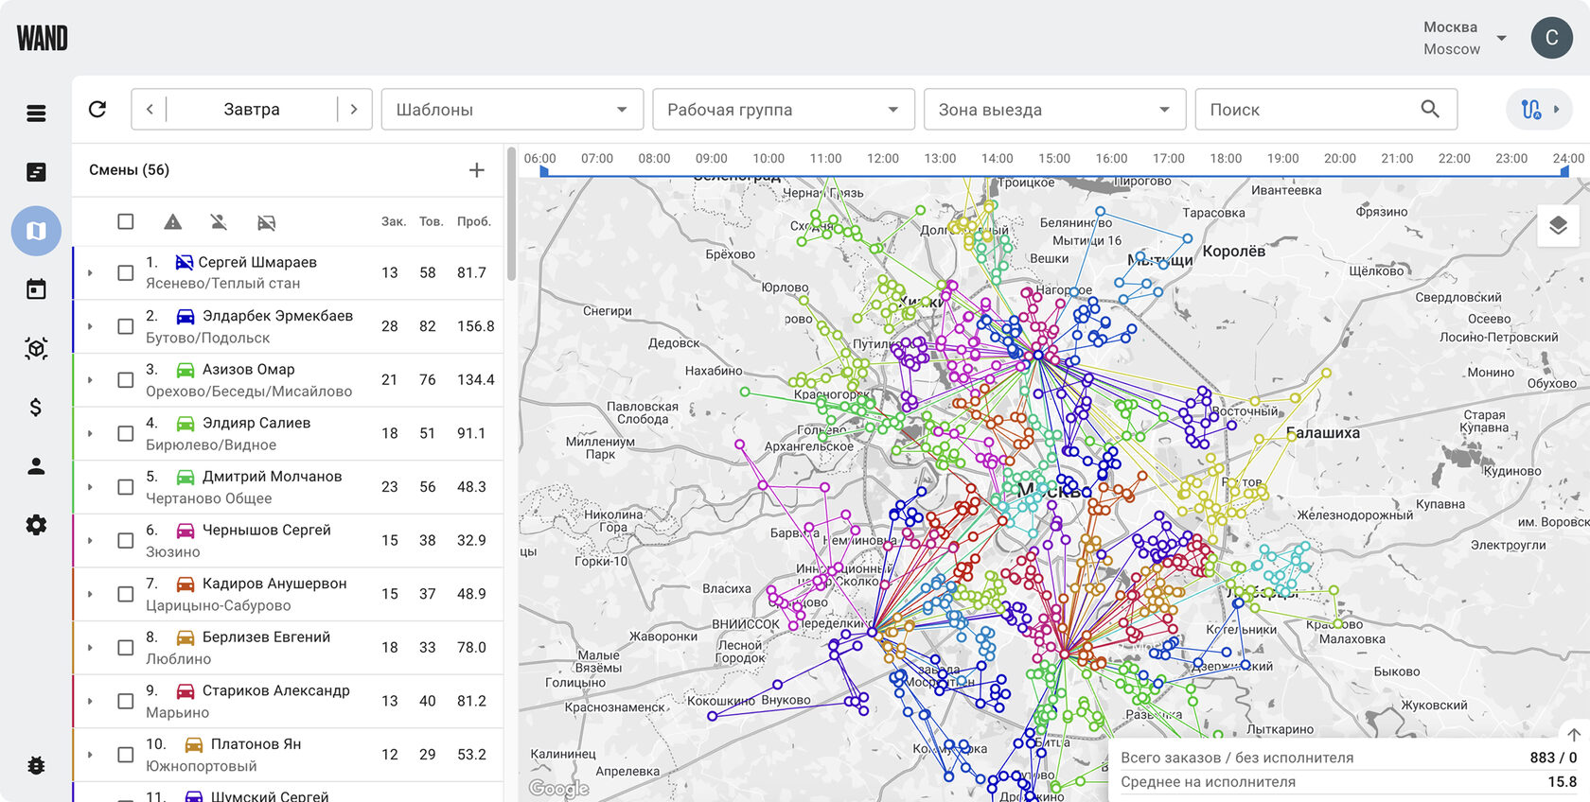This screenshot has height=802, width=1590.
Task: Select driver name Стариков Александр
Action: (276, 690)
